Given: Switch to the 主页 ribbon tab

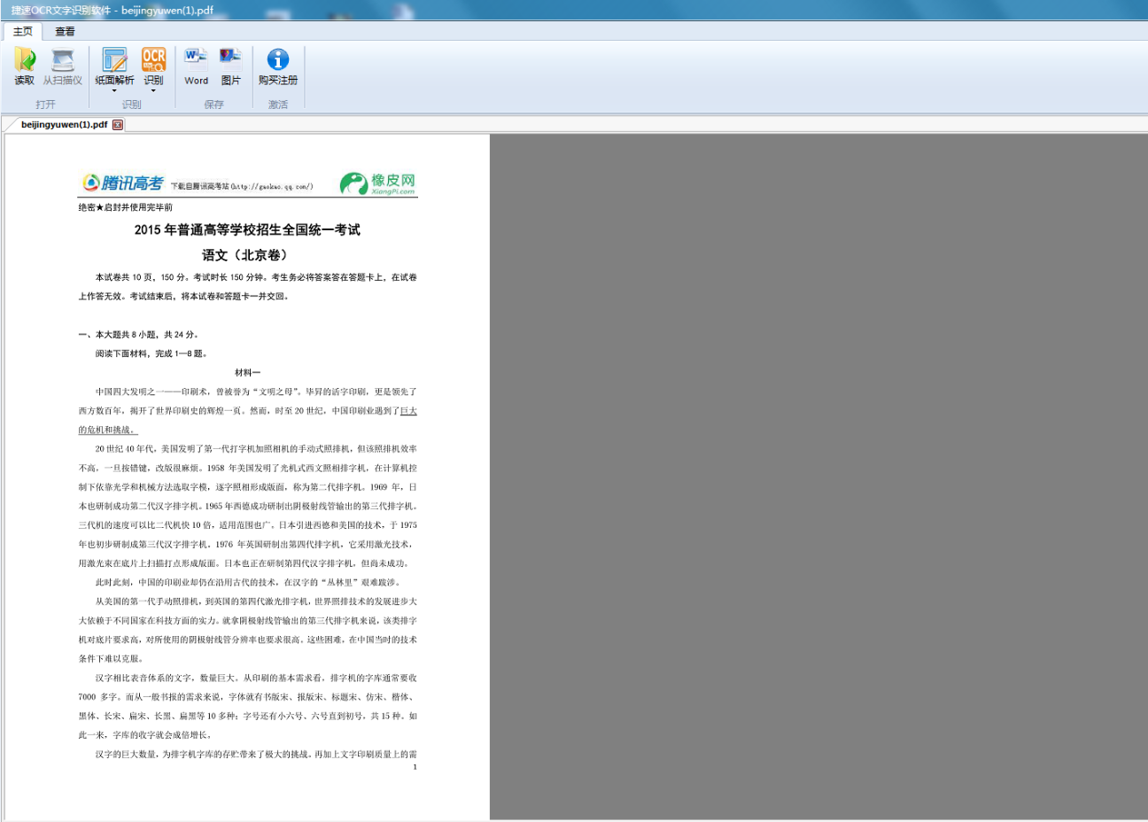Looking at the screenshot, I should tap(22, 31).
